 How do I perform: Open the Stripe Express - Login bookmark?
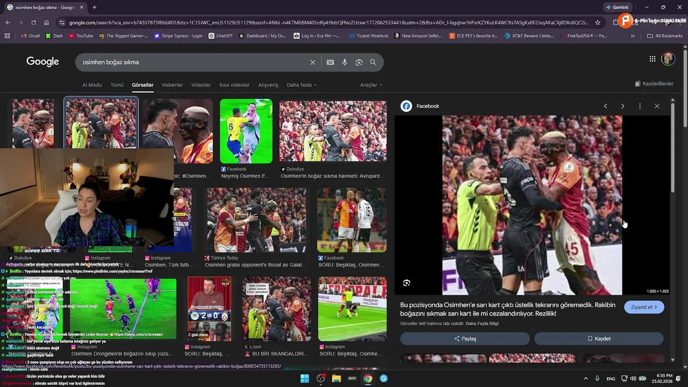click(178, 36)
